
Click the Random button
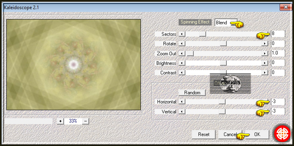[192, 93]
